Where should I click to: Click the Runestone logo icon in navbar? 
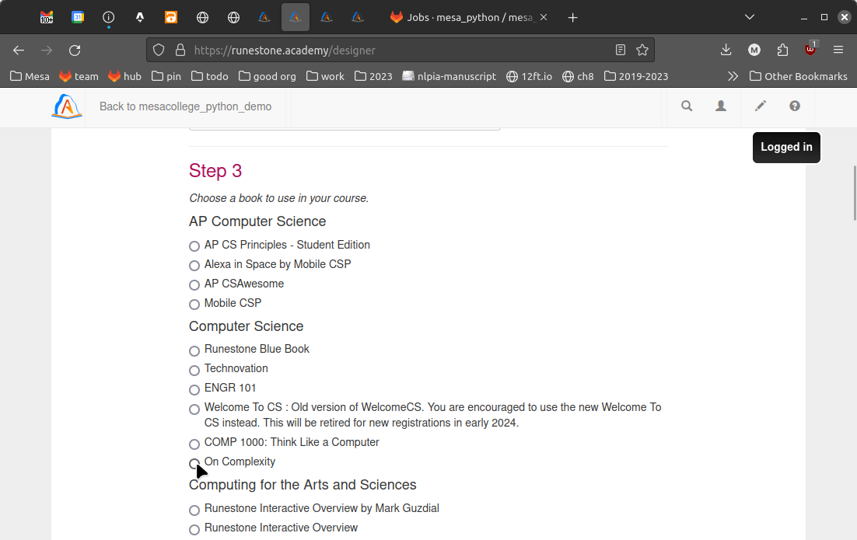coord(67,106)
